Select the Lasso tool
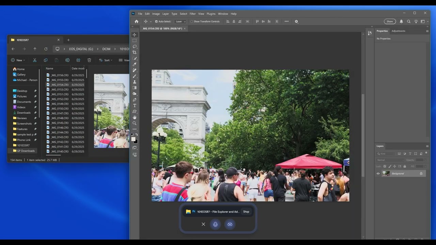This screenshot has width=436, height=245. [x=135, y=46]
